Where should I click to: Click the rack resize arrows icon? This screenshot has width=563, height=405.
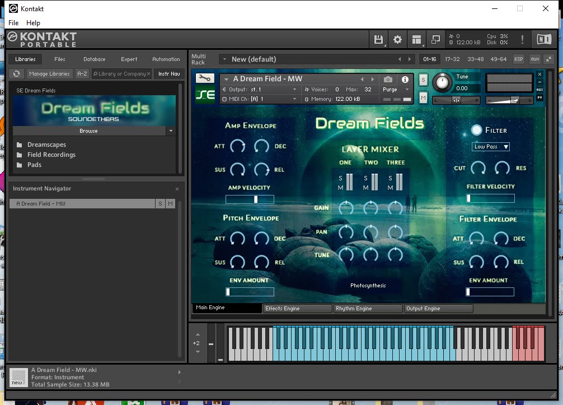(x=549, y=59)
